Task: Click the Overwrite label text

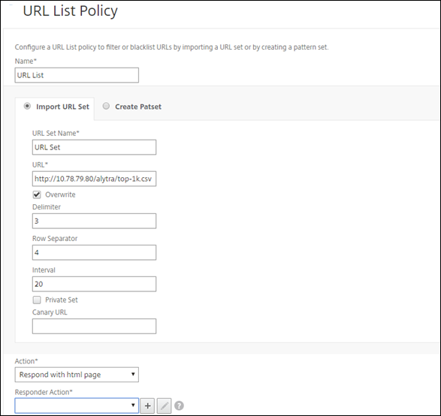Action: [x=60, y=194]
